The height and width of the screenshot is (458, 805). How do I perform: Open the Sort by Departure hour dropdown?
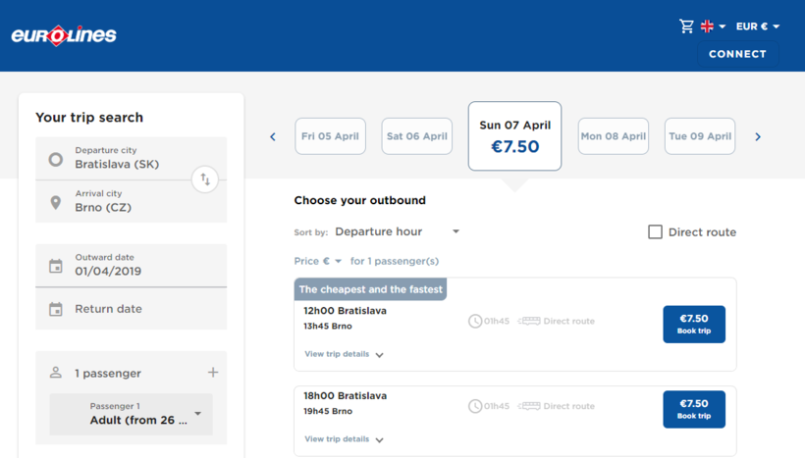click(397, 232)
